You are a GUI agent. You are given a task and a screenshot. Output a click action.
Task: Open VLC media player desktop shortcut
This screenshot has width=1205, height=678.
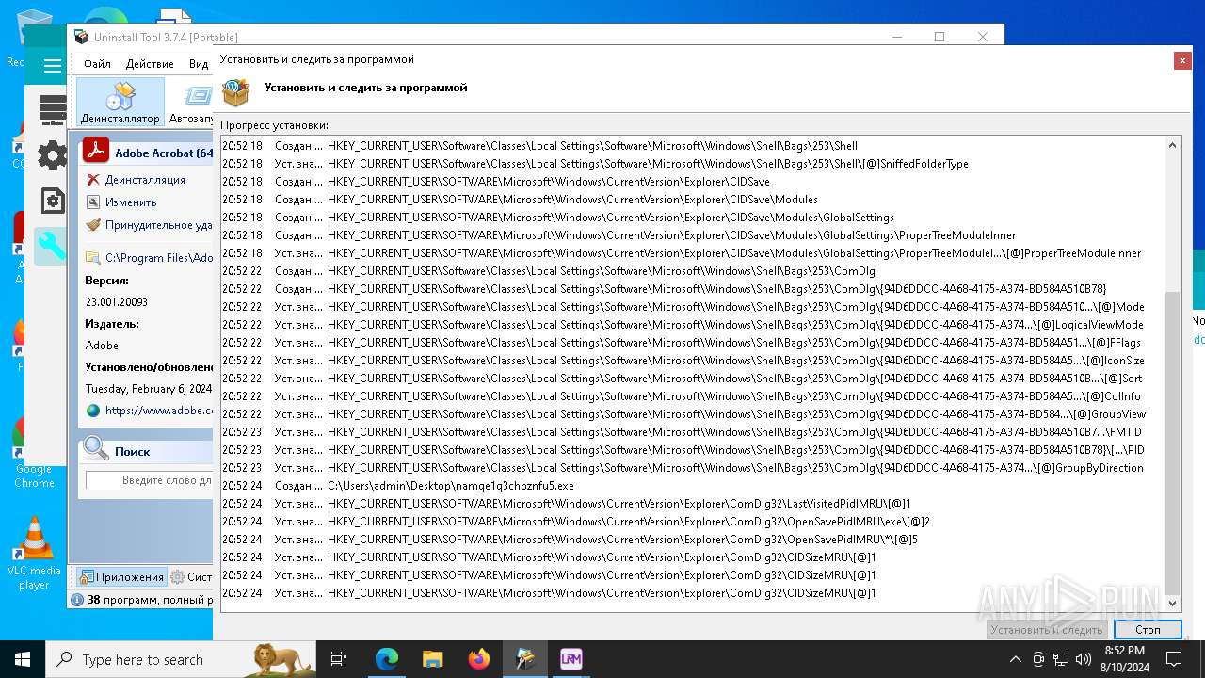click(x=34, y=555)
